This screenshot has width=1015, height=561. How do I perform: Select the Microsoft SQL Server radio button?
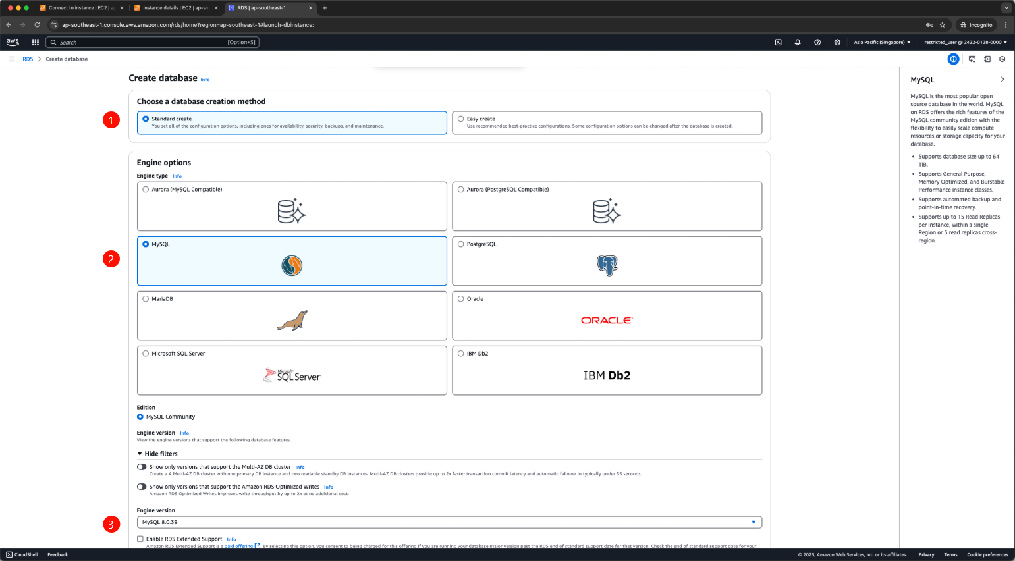(146, 354)
